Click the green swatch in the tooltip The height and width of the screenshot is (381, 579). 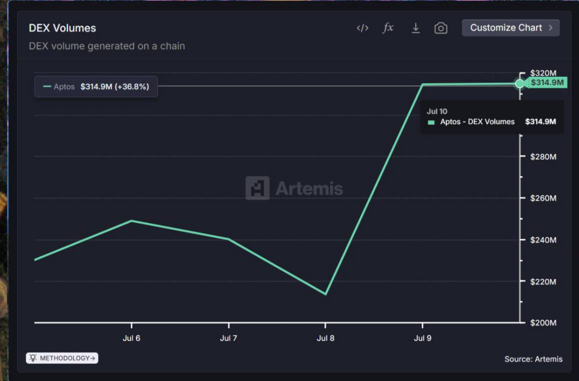[431, 123]
